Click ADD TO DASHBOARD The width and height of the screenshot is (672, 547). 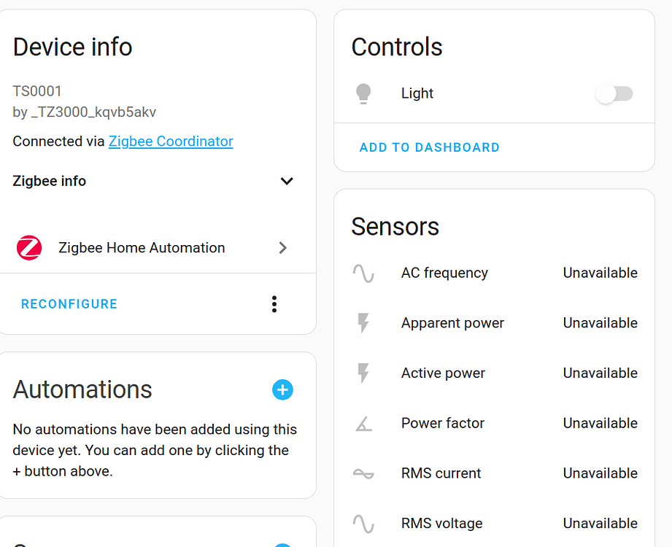click(429, 147)
